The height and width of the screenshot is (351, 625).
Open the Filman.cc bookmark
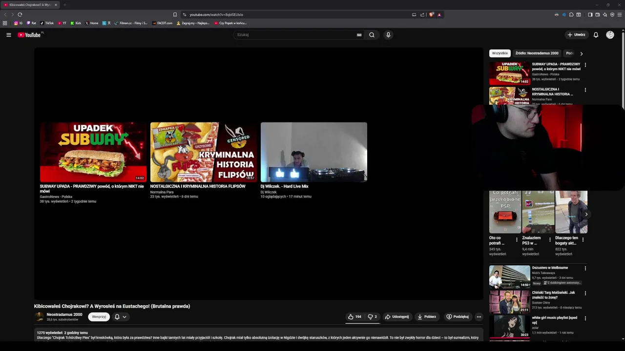[131, 23]
